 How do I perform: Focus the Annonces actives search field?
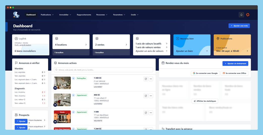[x=103, y=70]
